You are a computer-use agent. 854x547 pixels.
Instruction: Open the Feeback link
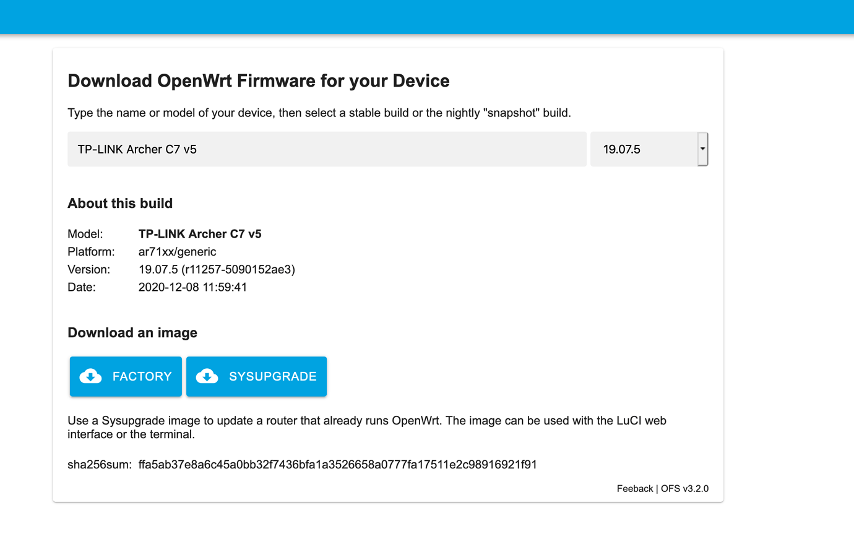[634, 488]
